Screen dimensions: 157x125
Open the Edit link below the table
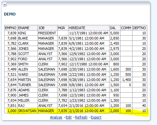(68, 117)
